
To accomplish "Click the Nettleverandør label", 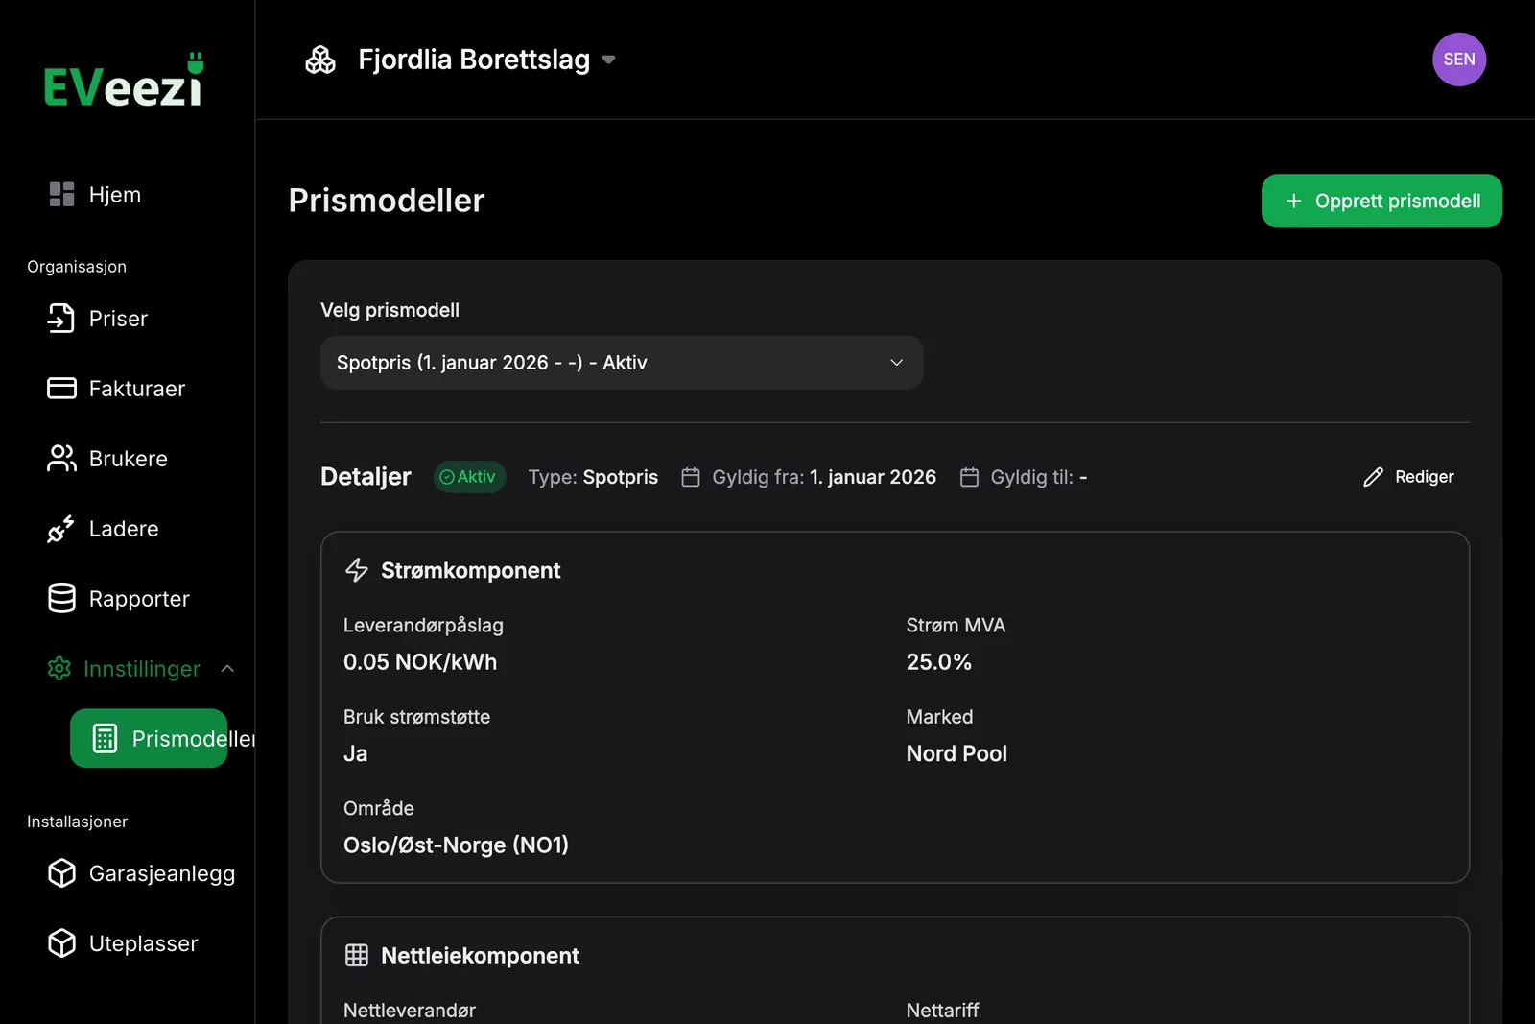I will (410, 1011).
